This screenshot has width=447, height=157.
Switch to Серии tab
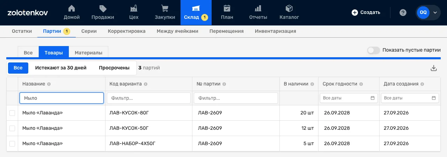tap(89, 31)
